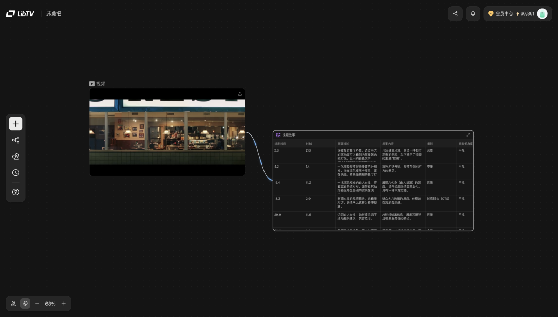Click description cell starting 一名深色短发的白人女性
558x317 pixels.
tap(358, 187)
